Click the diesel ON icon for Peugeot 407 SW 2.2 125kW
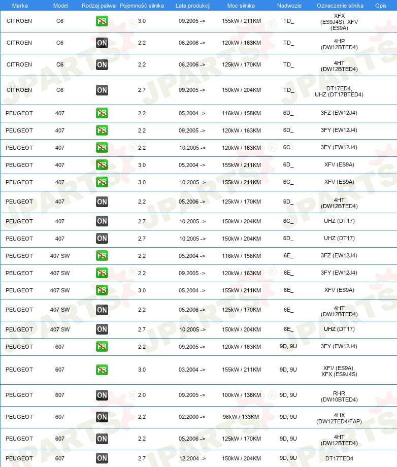397x467 pixels. click(102, 310)
